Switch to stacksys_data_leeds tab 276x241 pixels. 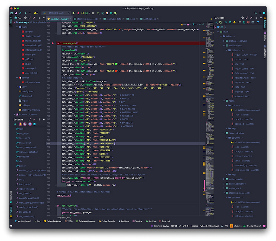88,19
